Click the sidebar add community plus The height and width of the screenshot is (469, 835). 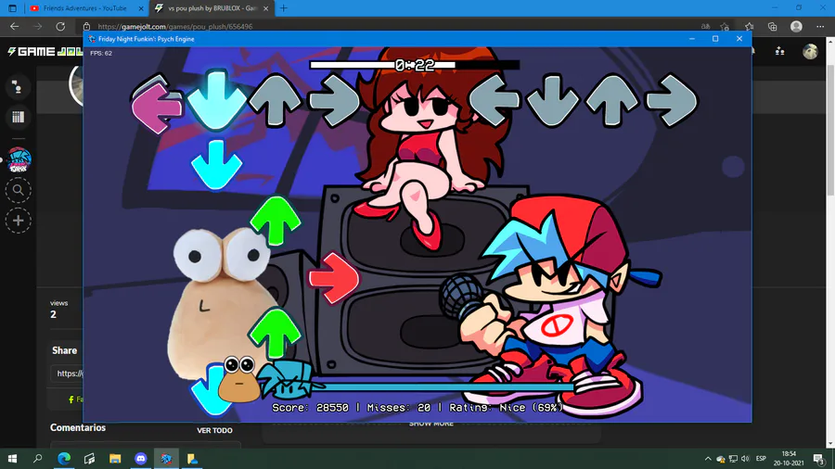pos(19,221)
